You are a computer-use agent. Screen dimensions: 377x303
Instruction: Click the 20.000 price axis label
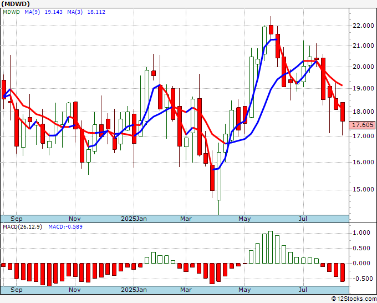363,67
